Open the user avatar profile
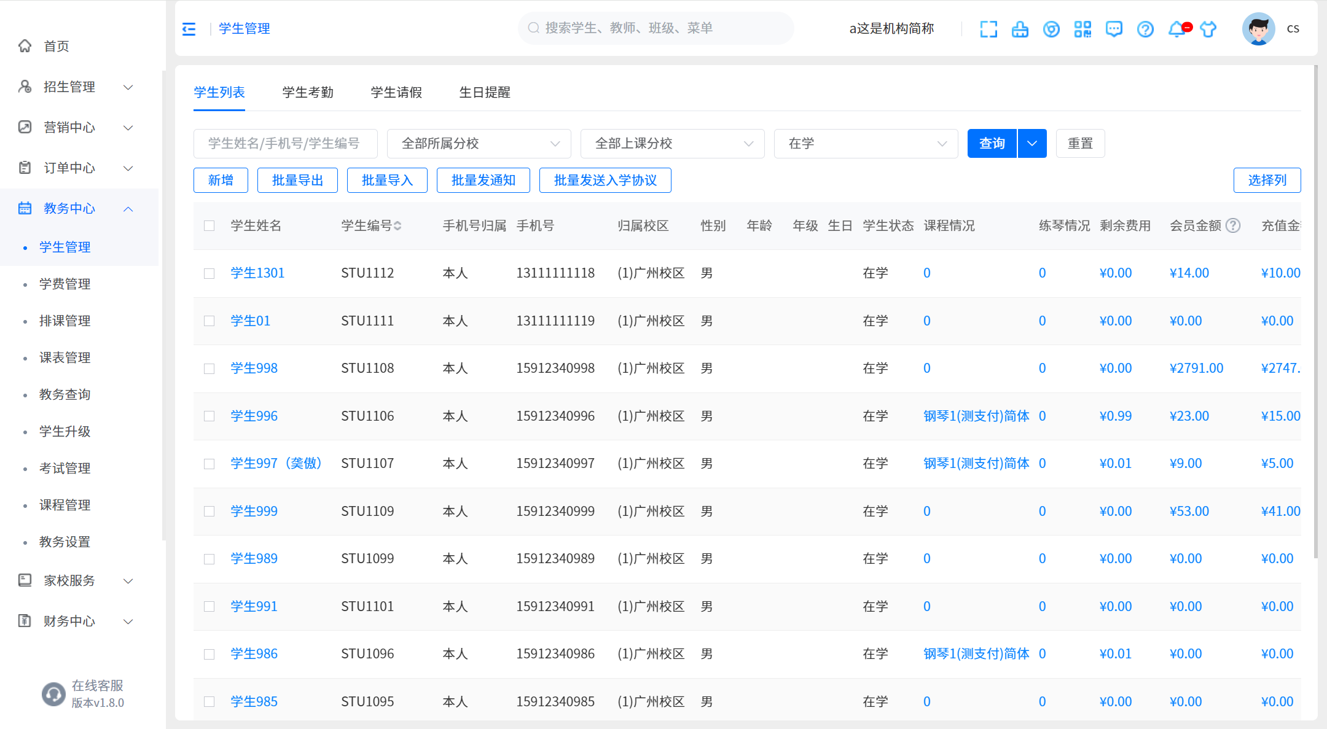 [1258, 29]
